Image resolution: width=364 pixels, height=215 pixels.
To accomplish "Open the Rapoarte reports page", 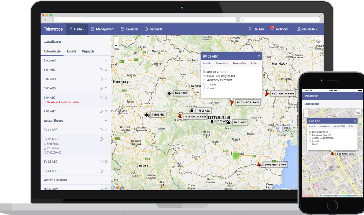I will click(153, 29).
